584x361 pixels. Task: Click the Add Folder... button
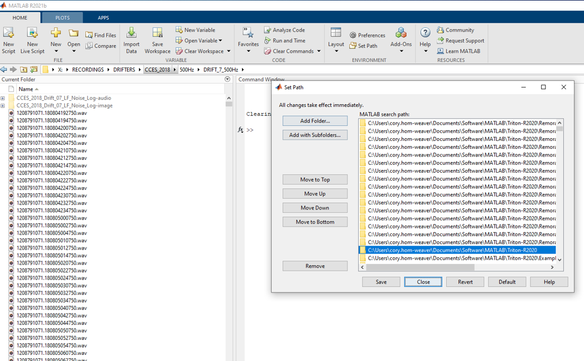[x=315, y=121]
